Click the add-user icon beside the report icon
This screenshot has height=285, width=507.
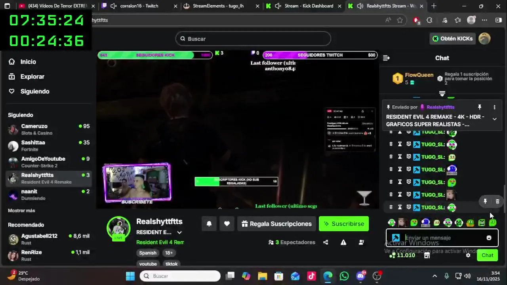click(x=361, y=242)
